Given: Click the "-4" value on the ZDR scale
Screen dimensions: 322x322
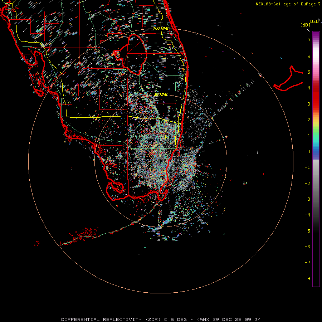Looking at the screenshot, I should pos(307,215).
